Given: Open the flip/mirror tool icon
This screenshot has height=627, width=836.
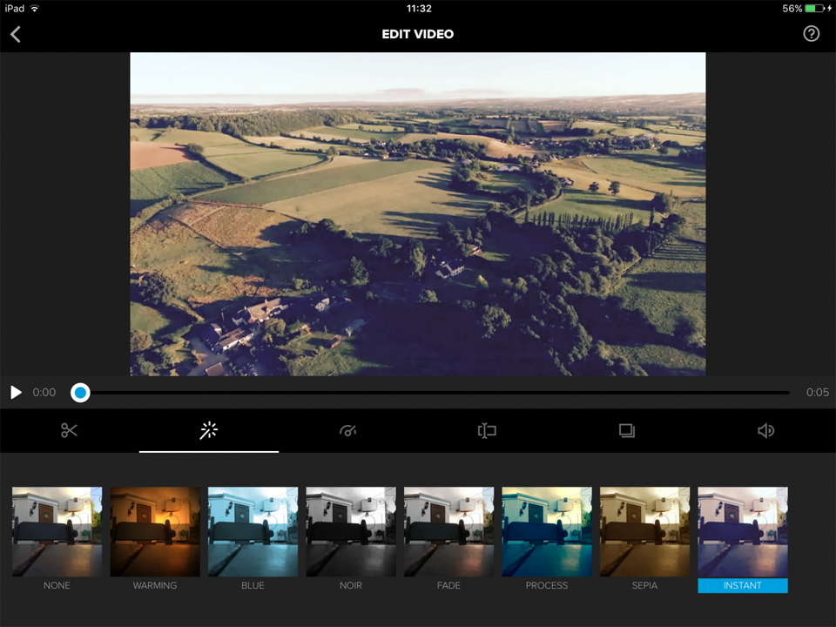Looking at the screenshot, I should (x=487, y=430).
